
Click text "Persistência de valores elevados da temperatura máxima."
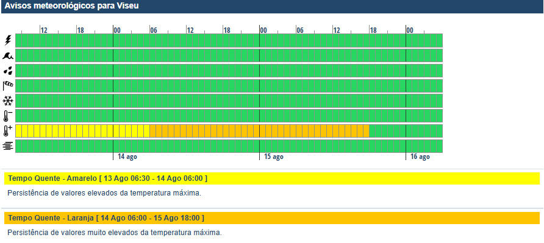tap(104, 193)
